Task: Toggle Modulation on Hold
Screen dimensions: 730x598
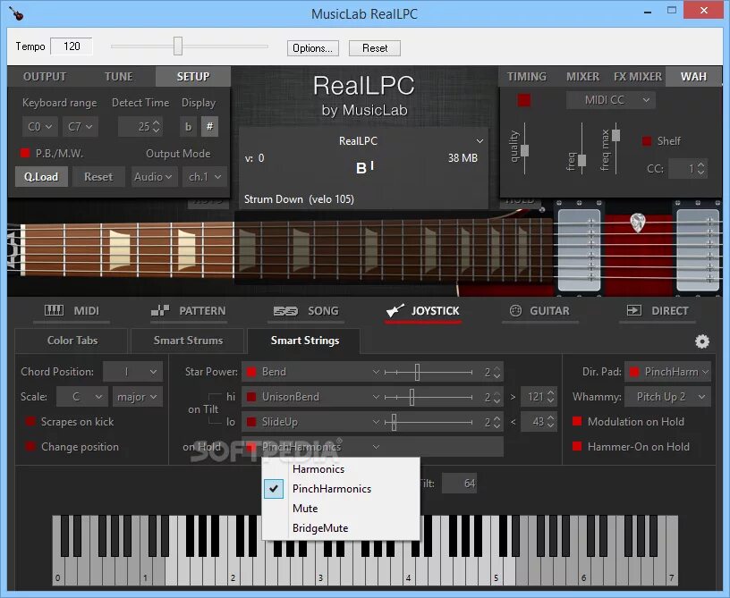Action: point(577,421)
